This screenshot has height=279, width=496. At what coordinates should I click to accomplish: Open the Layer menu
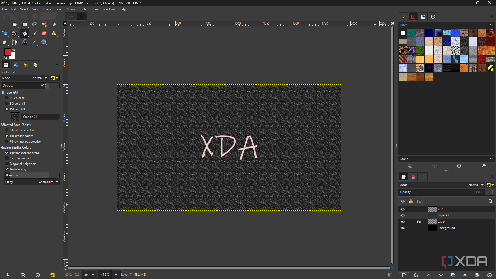click(59, 9)
